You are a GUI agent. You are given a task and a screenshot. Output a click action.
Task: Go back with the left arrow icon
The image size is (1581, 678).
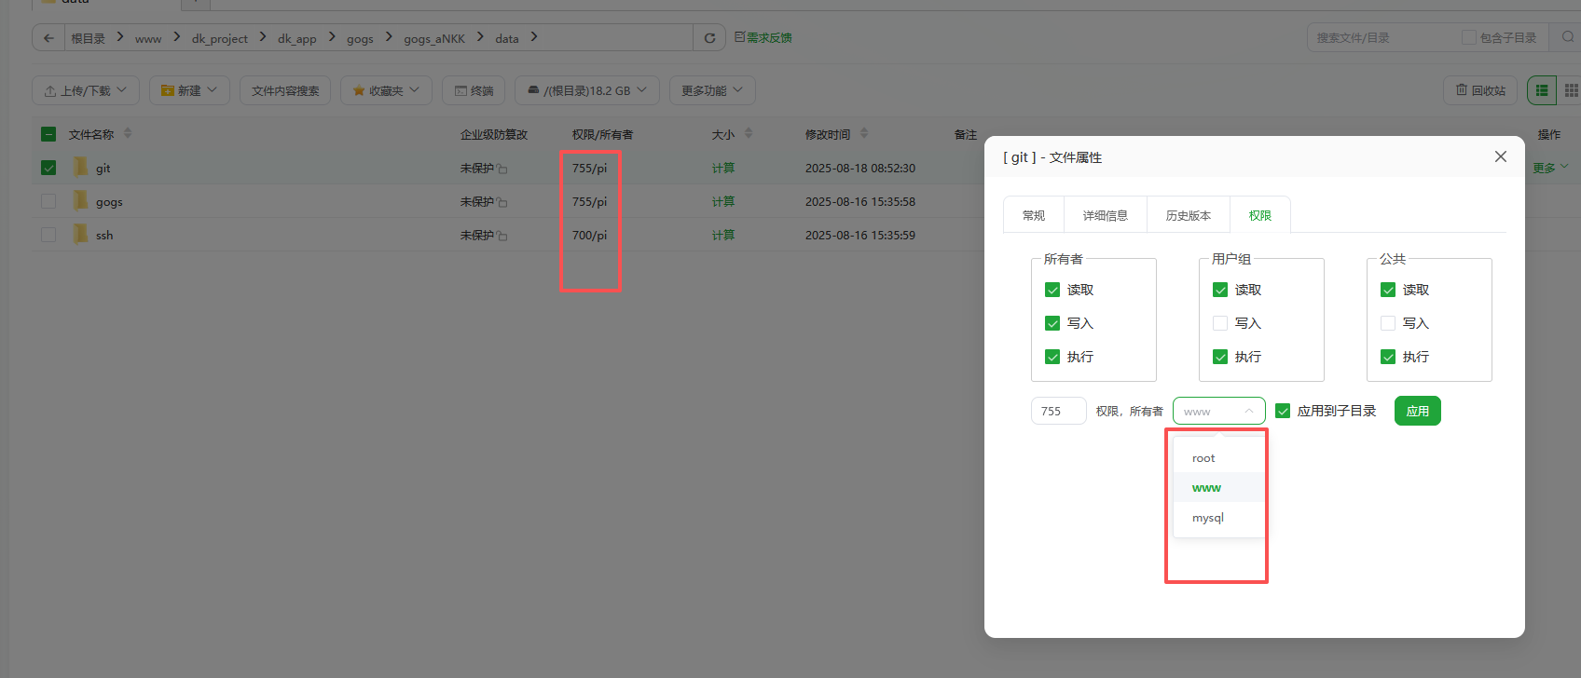click(x=48, y=38)
